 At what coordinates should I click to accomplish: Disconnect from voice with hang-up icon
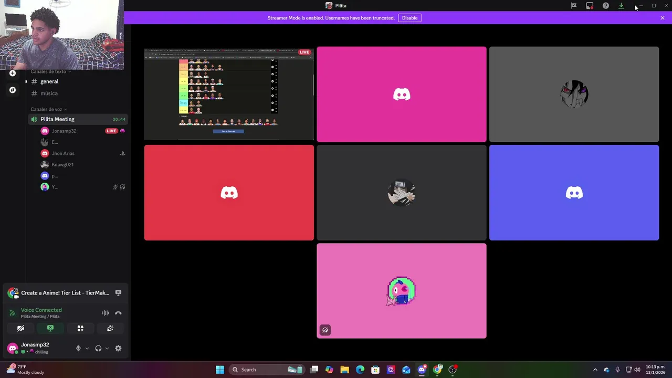point(118,313)
